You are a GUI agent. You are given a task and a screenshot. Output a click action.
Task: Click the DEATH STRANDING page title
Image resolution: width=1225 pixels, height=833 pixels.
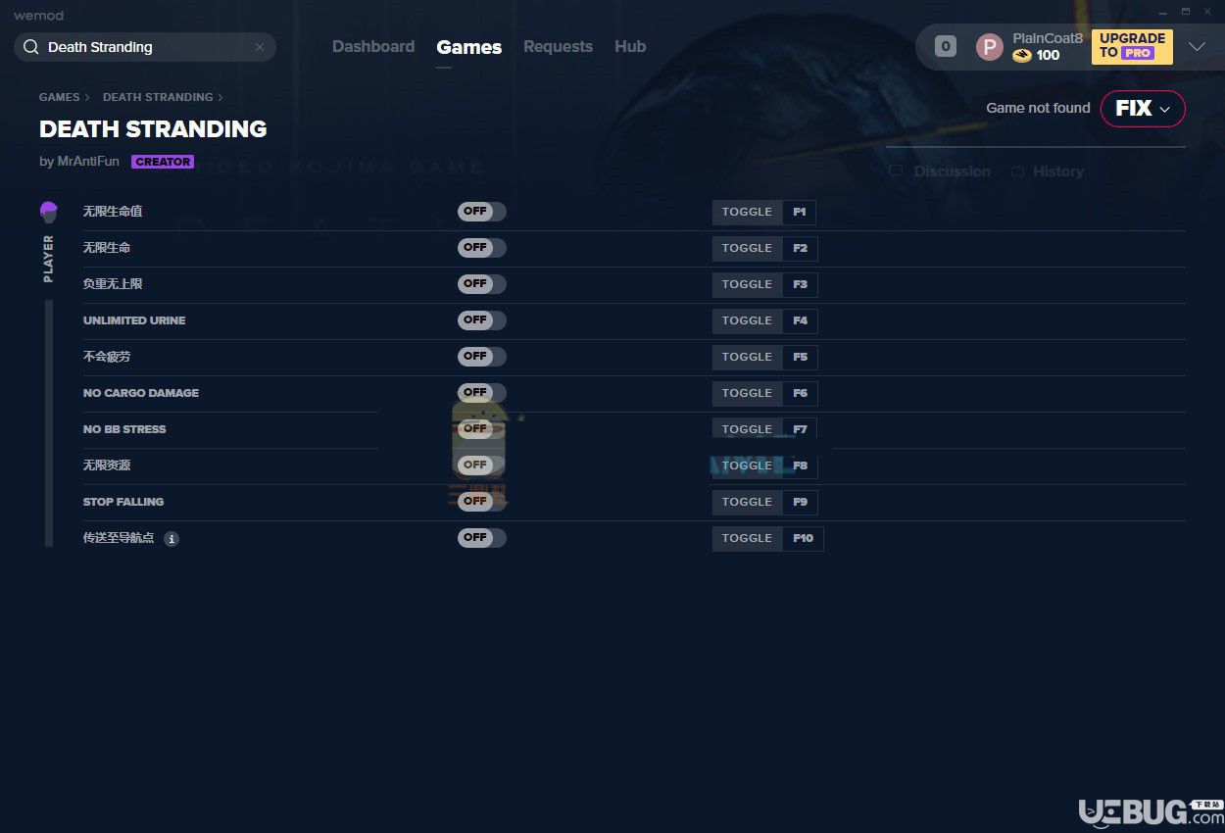click(153, 129)
